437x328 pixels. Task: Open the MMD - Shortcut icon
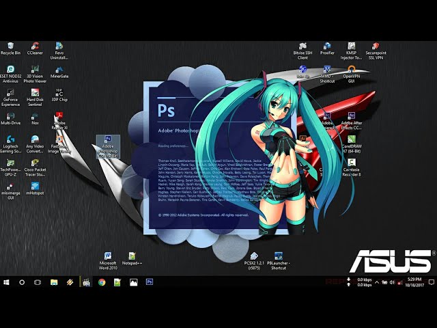327,74
